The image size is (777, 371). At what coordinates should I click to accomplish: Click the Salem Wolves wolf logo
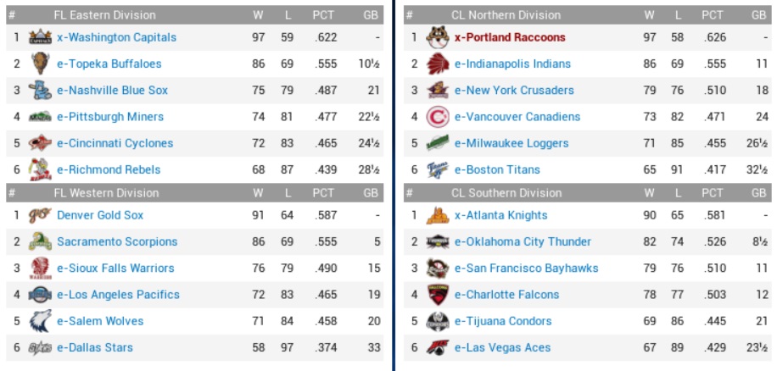[40, 321]
